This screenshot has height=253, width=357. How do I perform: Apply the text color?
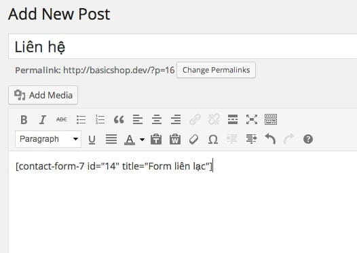[x=130, y=140]
